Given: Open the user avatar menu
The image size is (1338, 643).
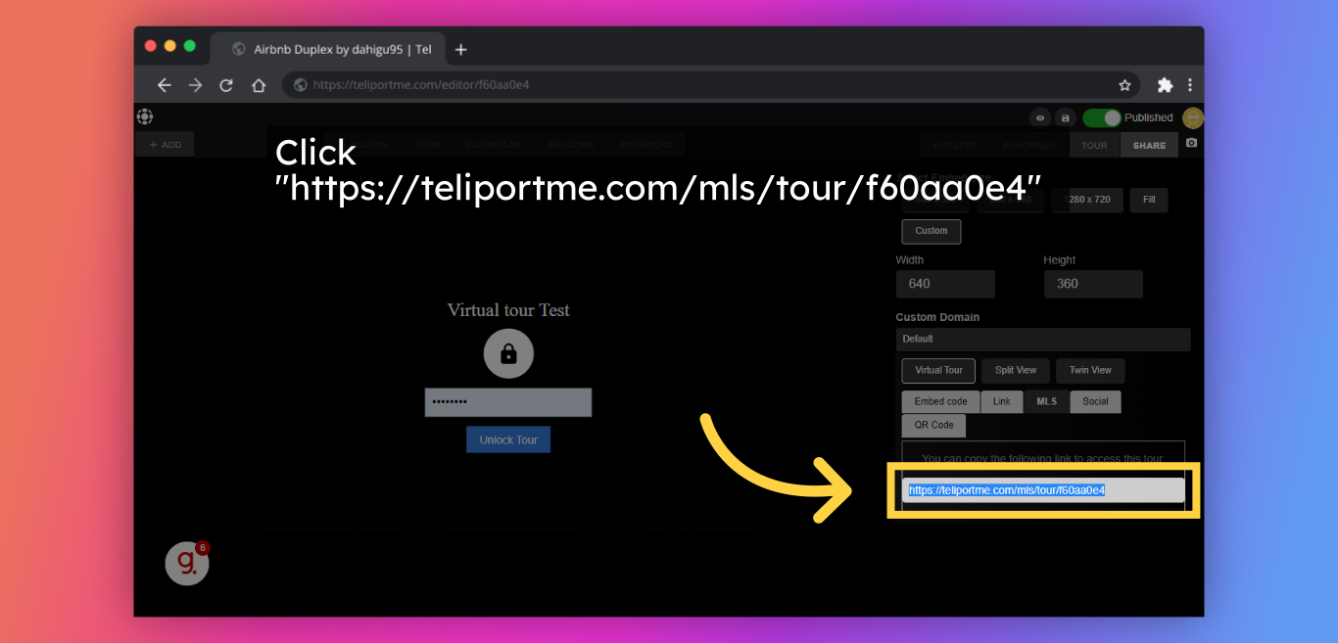Looking at the screenshot, I should (1192, 117).
